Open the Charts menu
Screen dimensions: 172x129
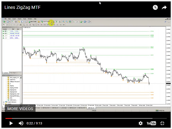(20, 19)
